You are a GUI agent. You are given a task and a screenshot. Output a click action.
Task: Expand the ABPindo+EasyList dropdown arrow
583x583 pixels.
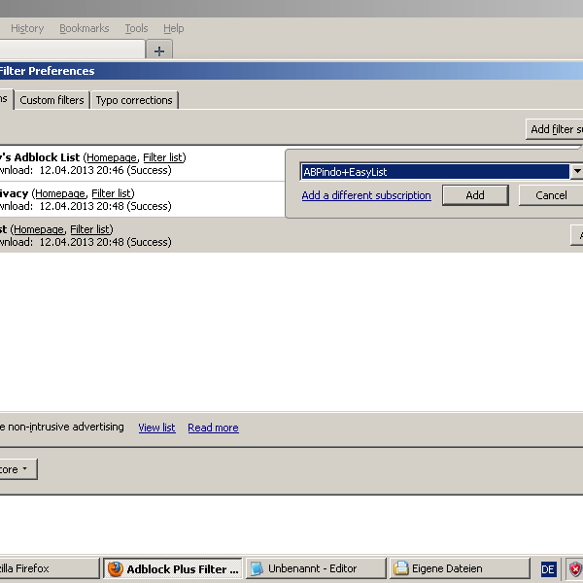tap(576, 171)
